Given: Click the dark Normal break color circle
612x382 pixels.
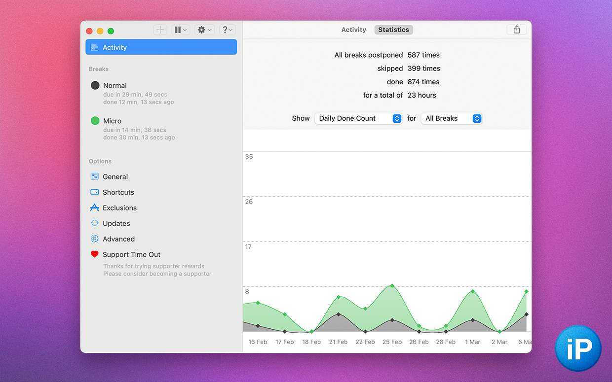Looking at the screenshot, I should 95,85.
